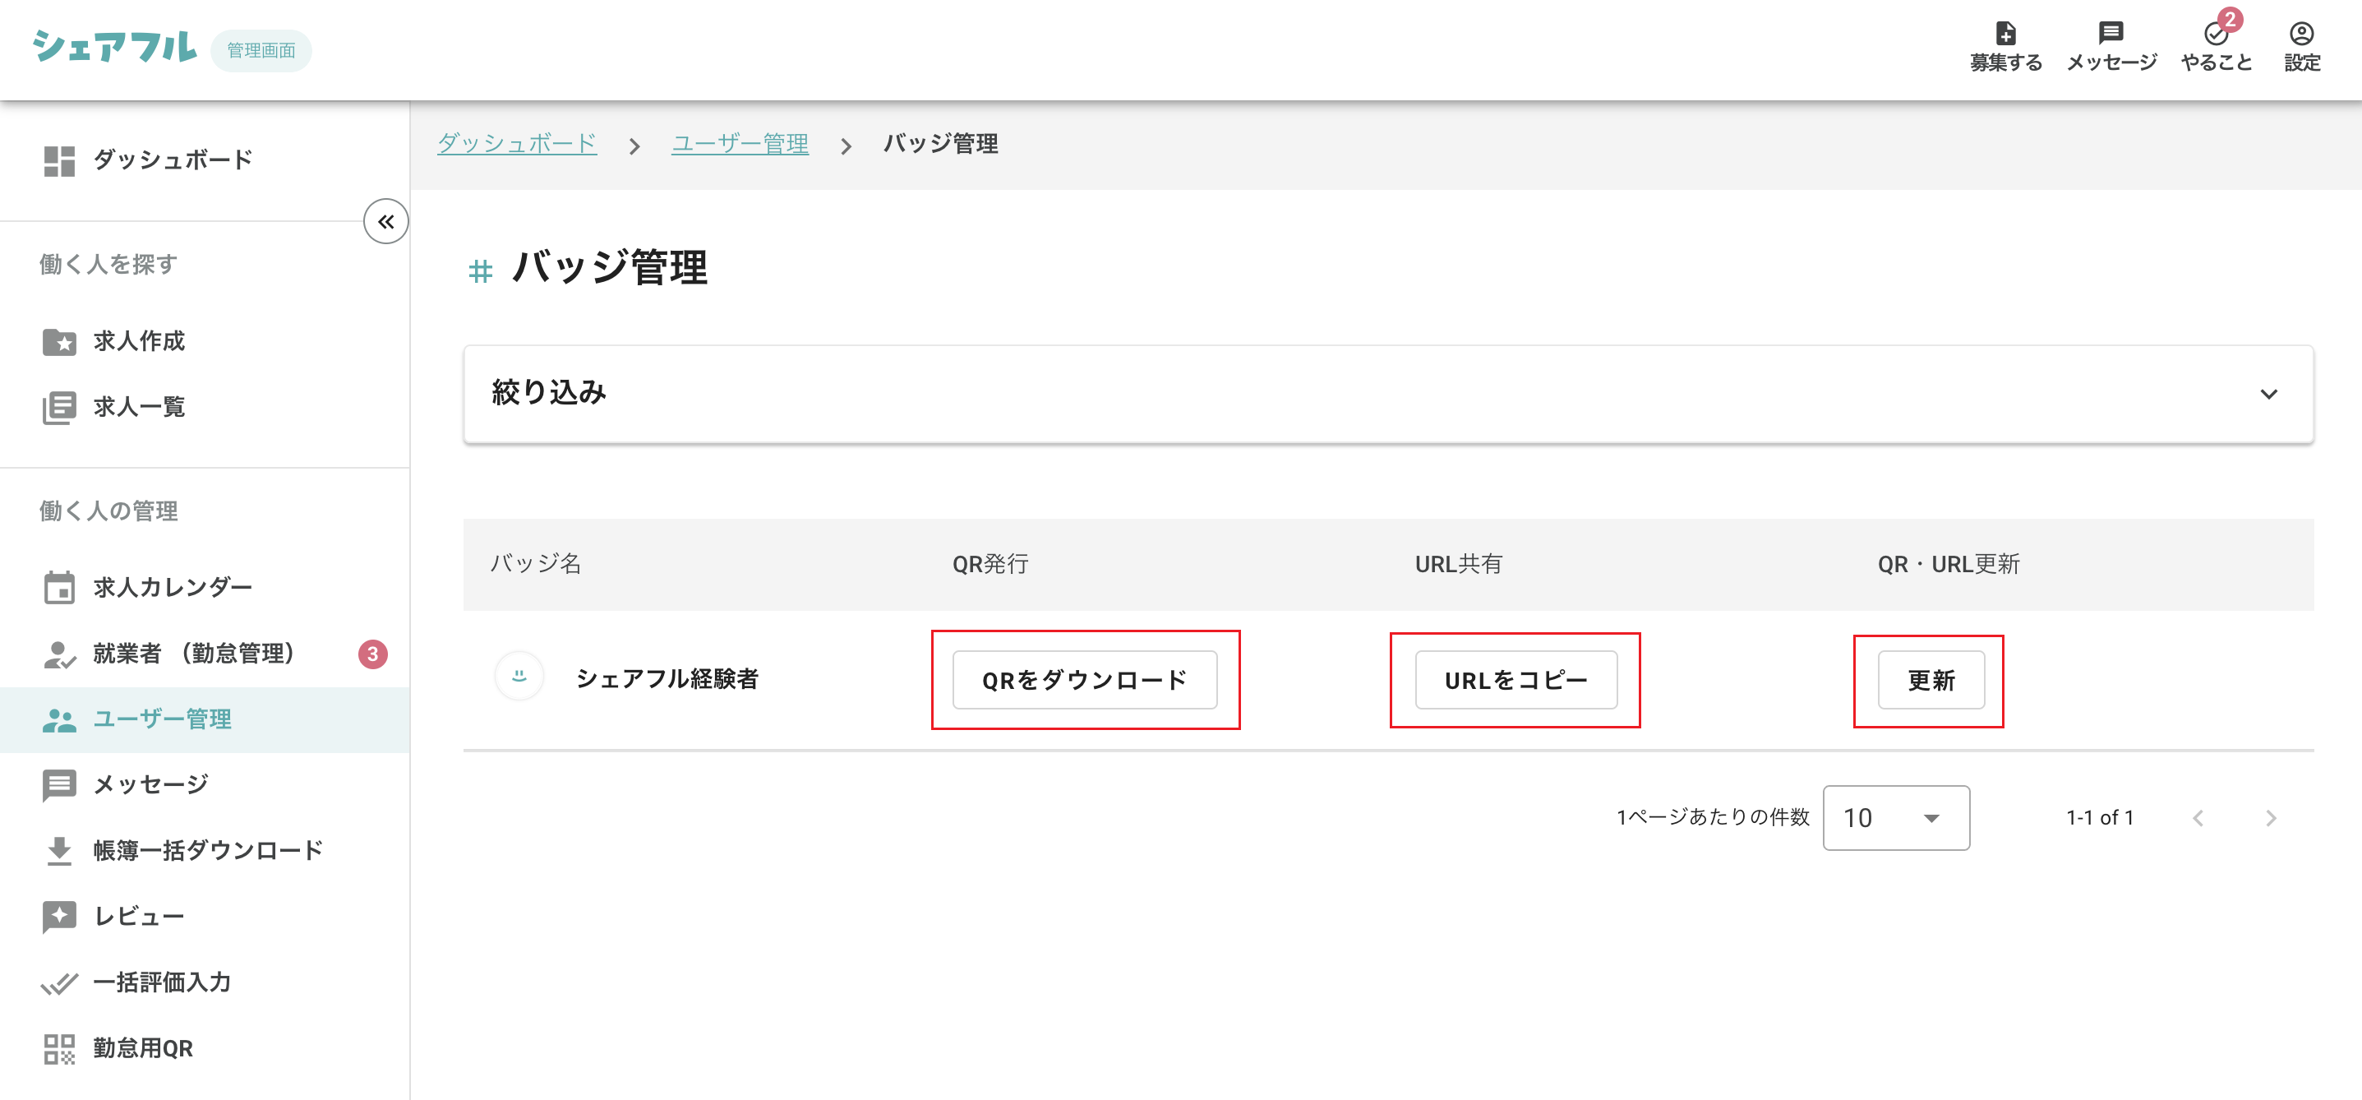Open the メッセージ icon in header
The width and height of the screenshot is (2362, 1100).
[2110, 34]
